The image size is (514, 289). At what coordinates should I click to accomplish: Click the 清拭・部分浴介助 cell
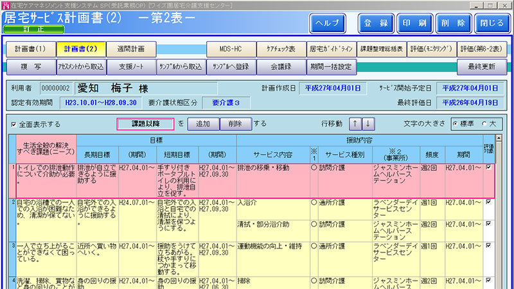(273, 231)
